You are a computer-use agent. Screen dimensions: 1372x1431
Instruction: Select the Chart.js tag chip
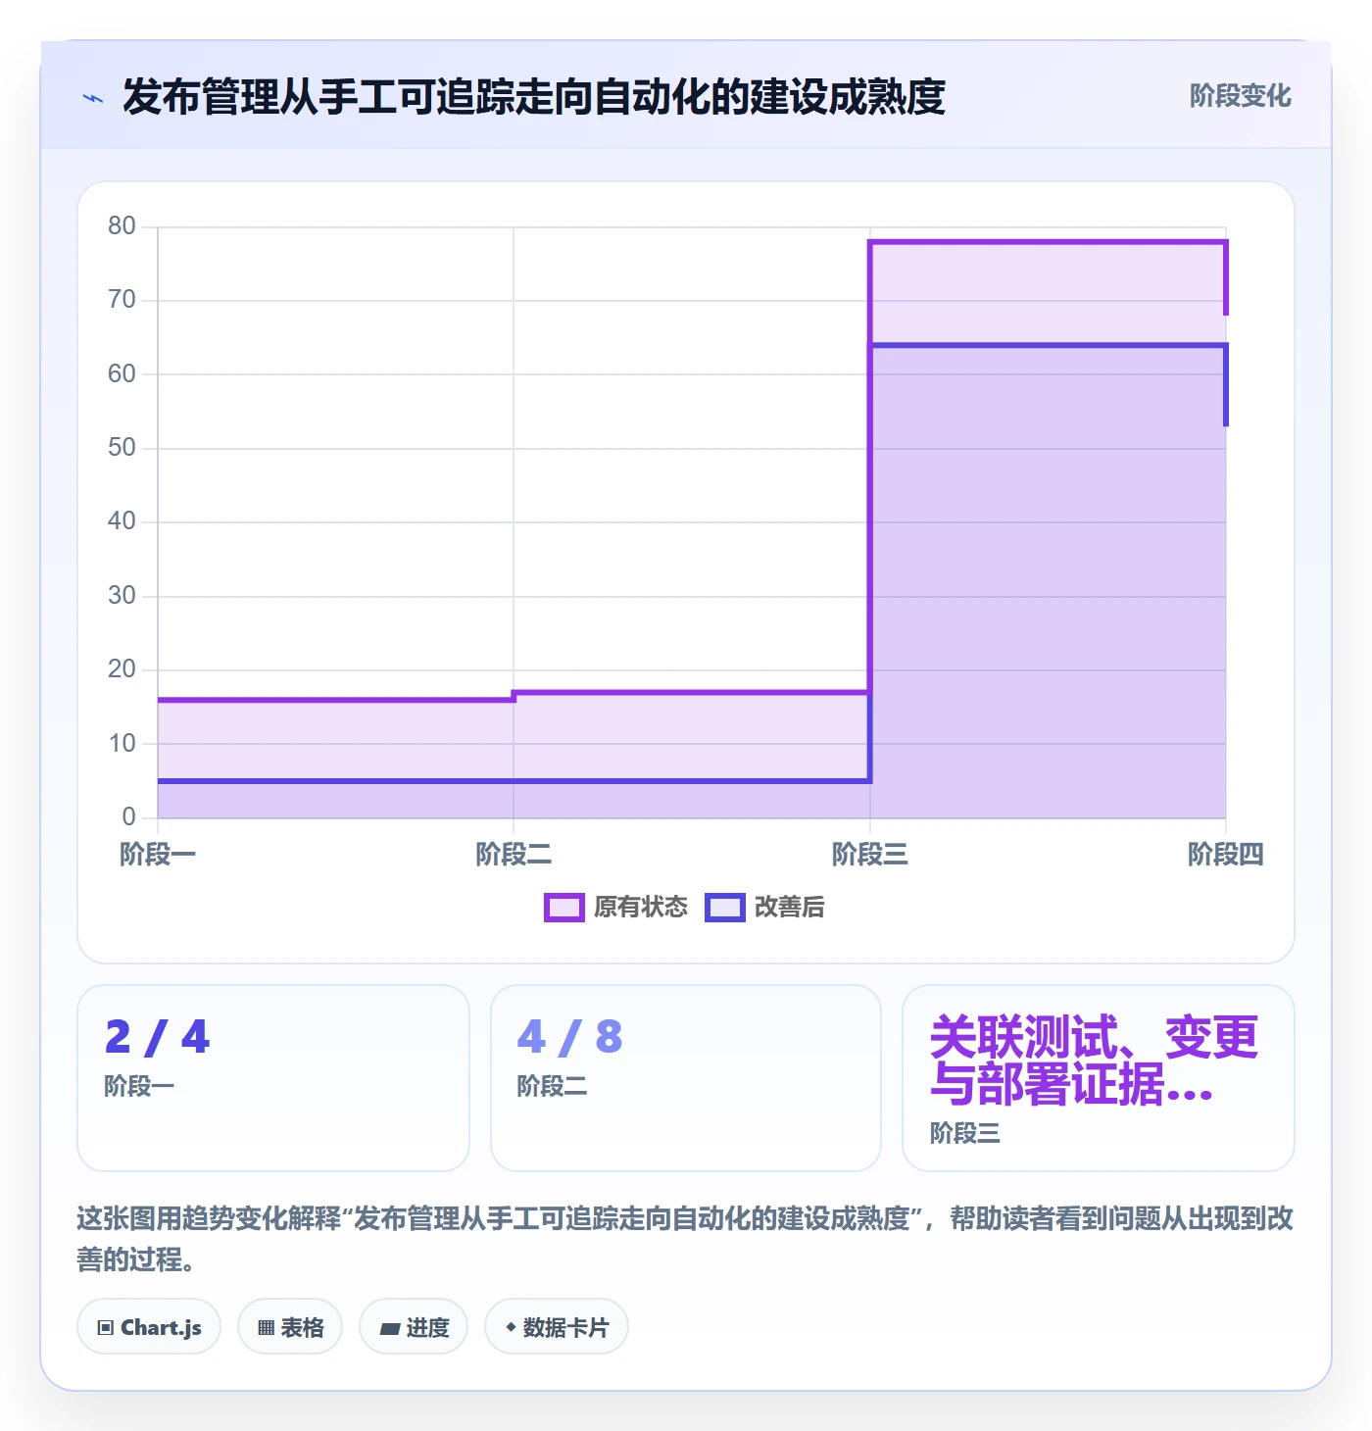click(149, 1327)
